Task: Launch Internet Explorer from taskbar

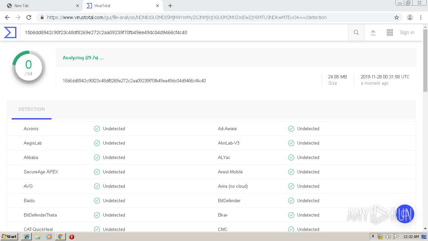Action: pos(27,236)
